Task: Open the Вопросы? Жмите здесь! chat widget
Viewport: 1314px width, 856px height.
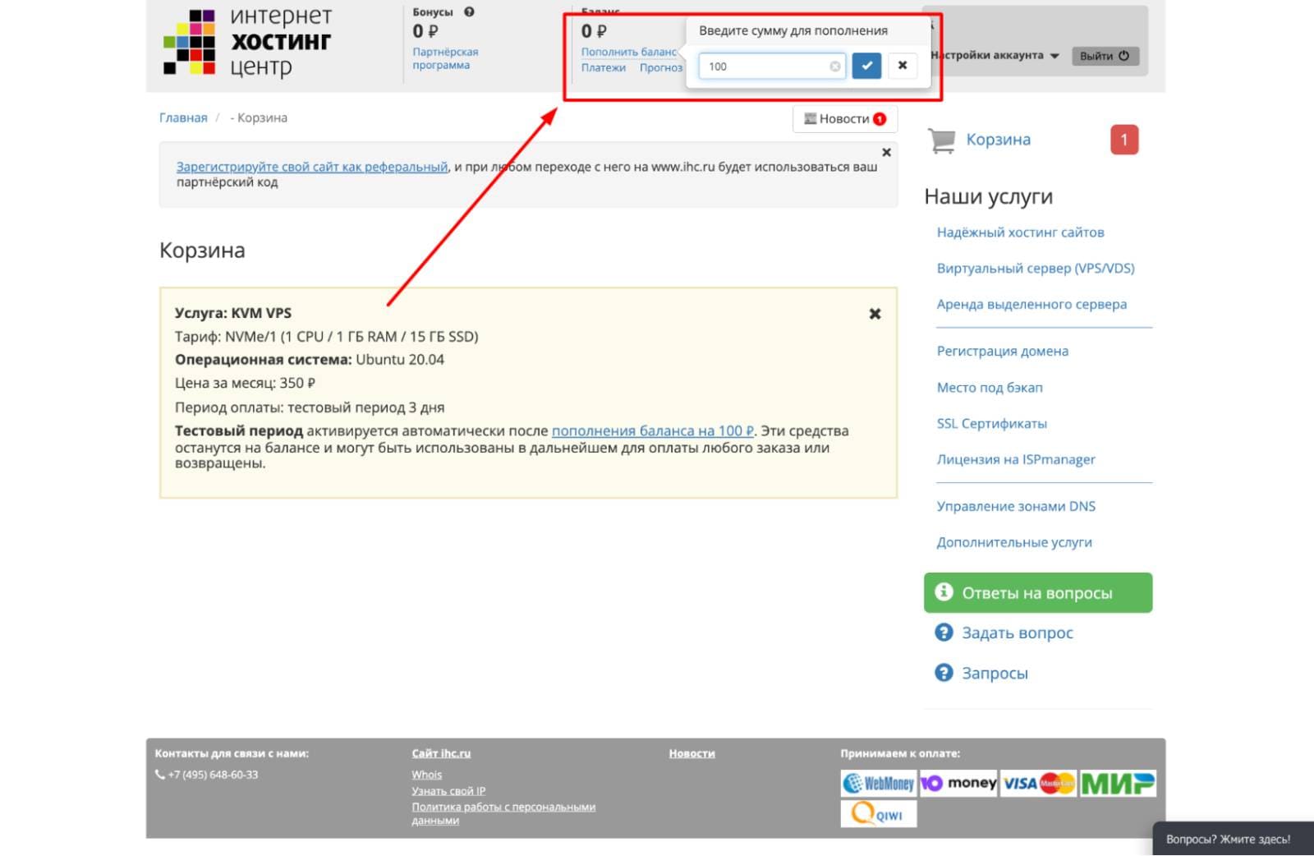Action: pos(1233,839)
